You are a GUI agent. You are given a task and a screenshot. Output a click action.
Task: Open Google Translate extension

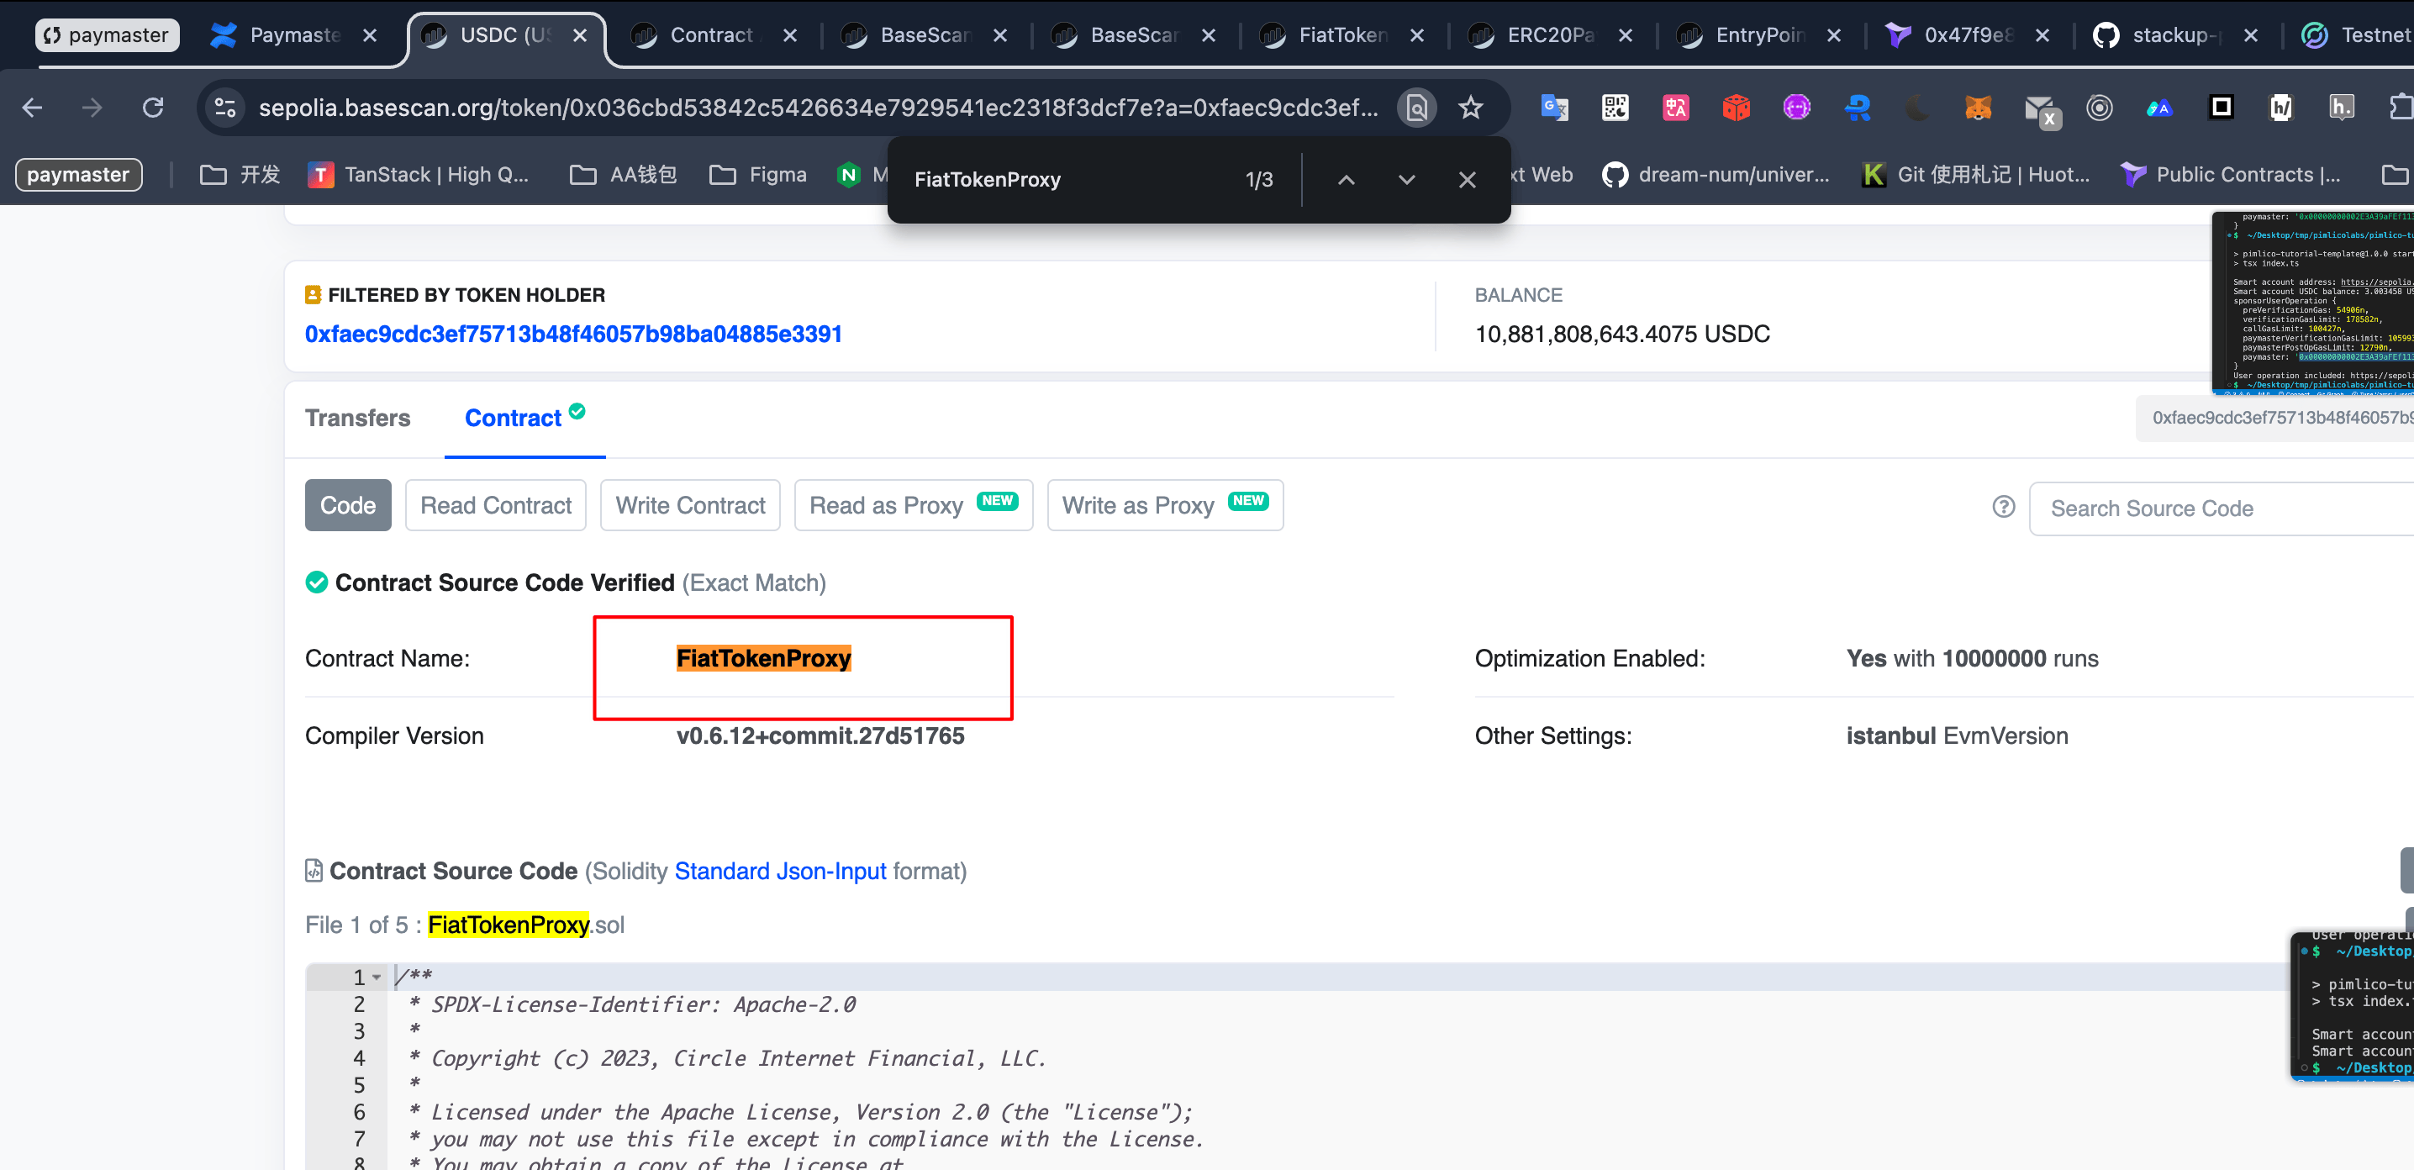tap(1555, 108)
